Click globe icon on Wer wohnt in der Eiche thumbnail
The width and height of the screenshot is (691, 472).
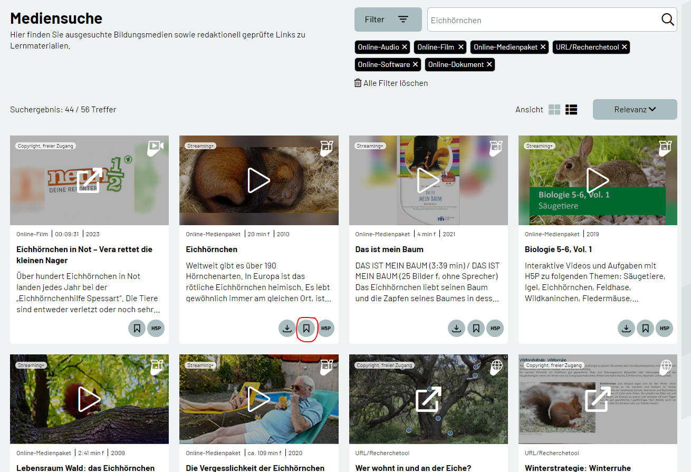496,367
